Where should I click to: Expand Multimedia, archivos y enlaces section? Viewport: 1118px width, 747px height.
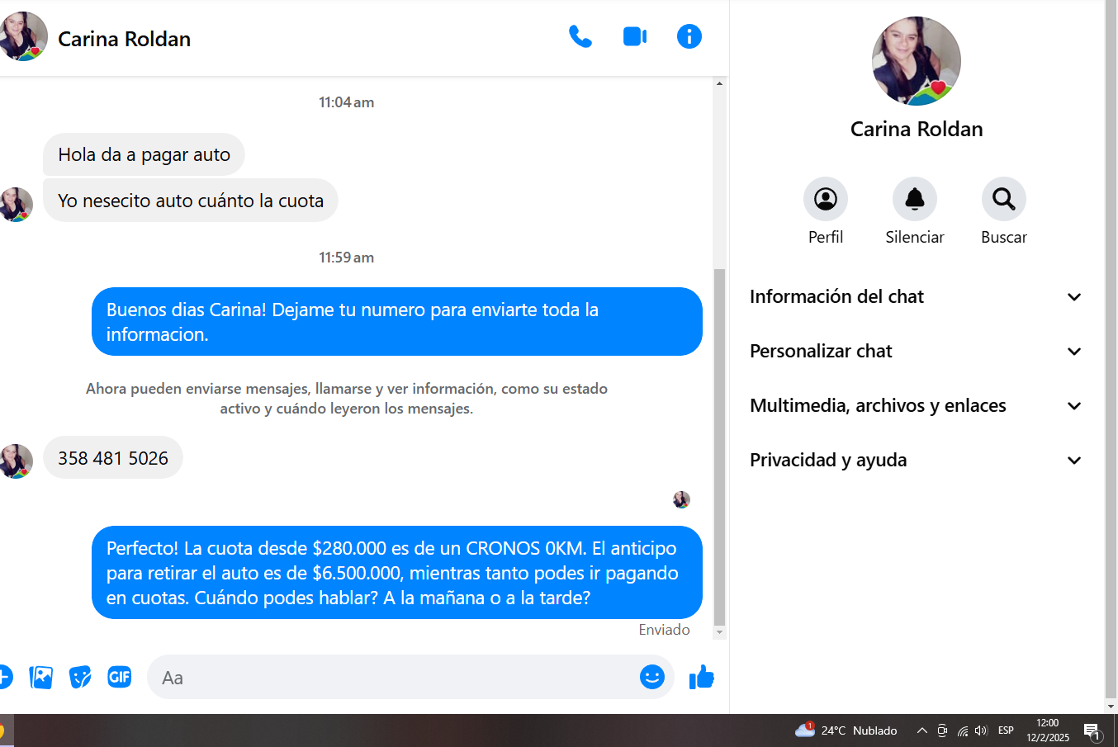click(x=915, y=406)
